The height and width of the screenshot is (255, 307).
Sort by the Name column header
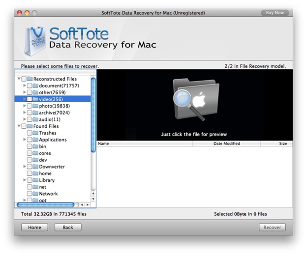click(x=145, y=143)
